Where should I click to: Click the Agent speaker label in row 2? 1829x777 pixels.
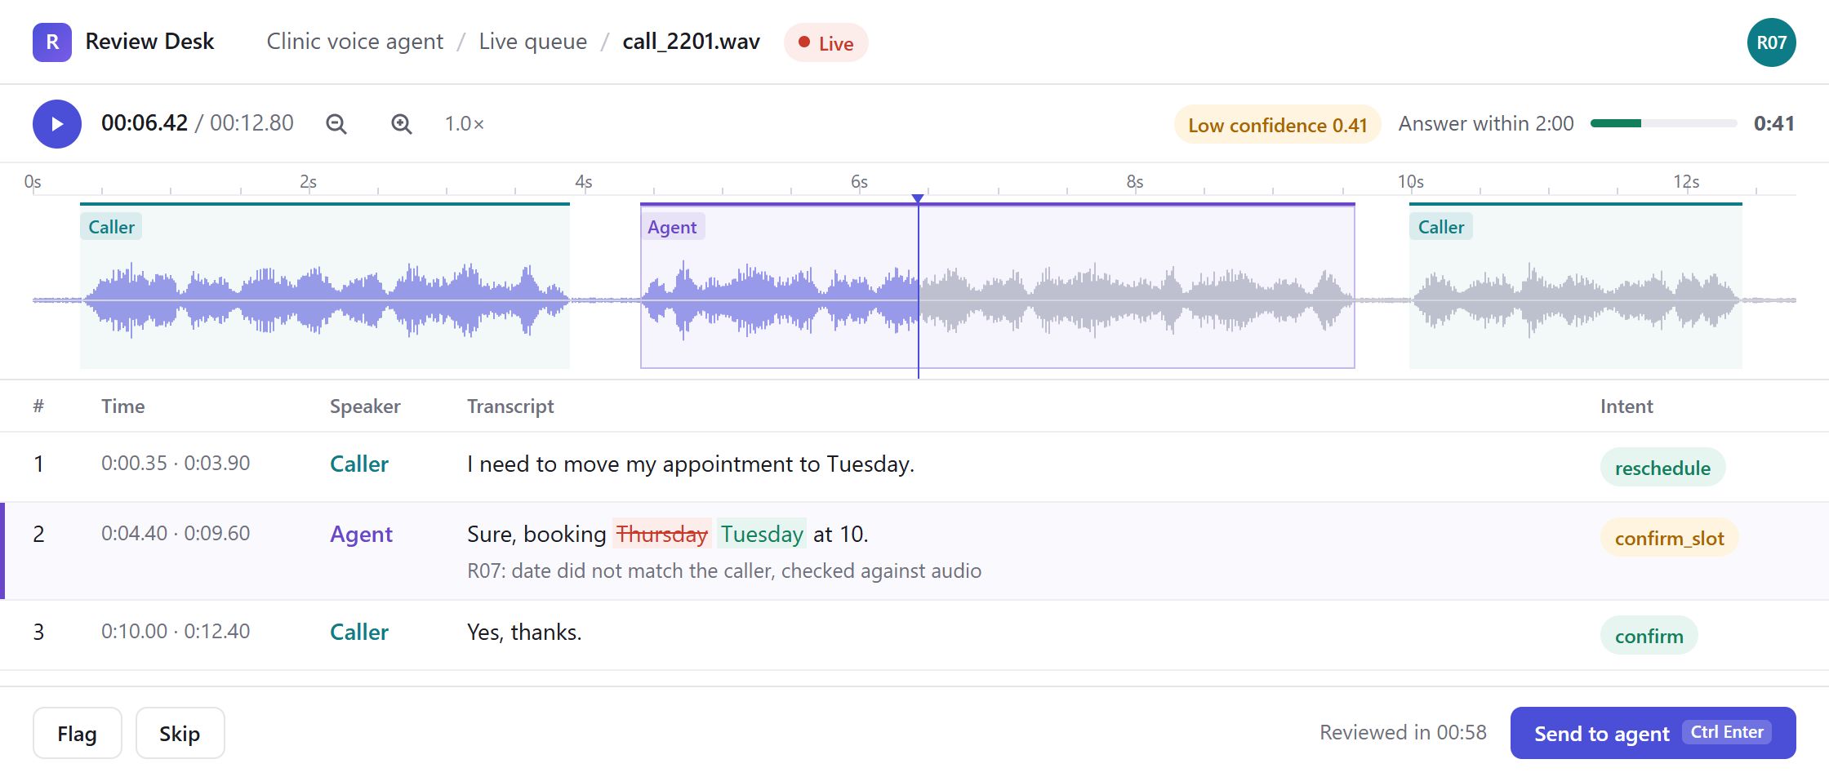361,534
